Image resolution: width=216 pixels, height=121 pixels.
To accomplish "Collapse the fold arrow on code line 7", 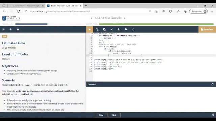I will (93, 47).
